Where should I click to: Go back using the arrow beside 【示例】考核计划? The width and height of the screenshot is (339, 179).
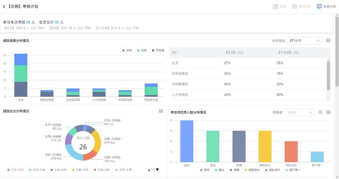(4, 7)
